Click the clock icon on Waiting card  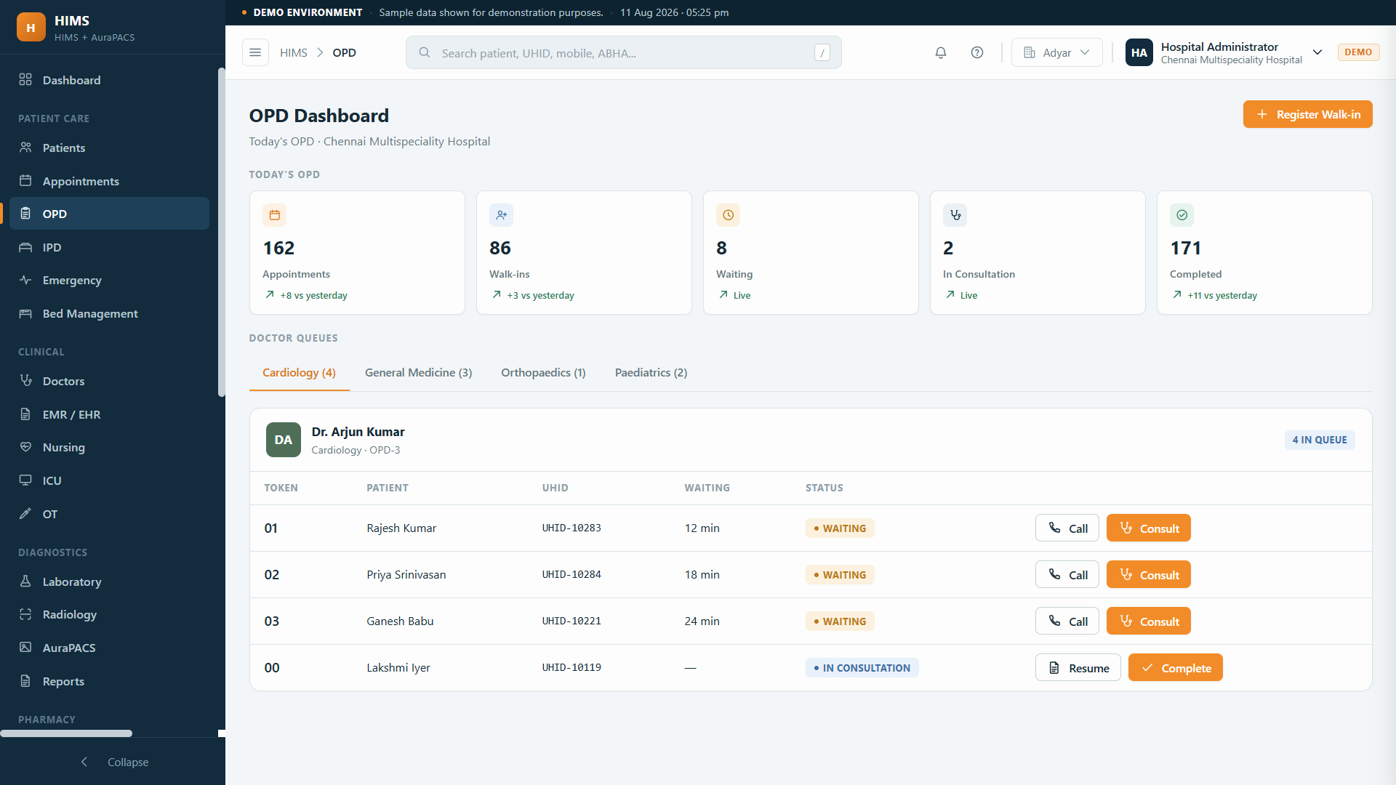(x=728, y=215)
